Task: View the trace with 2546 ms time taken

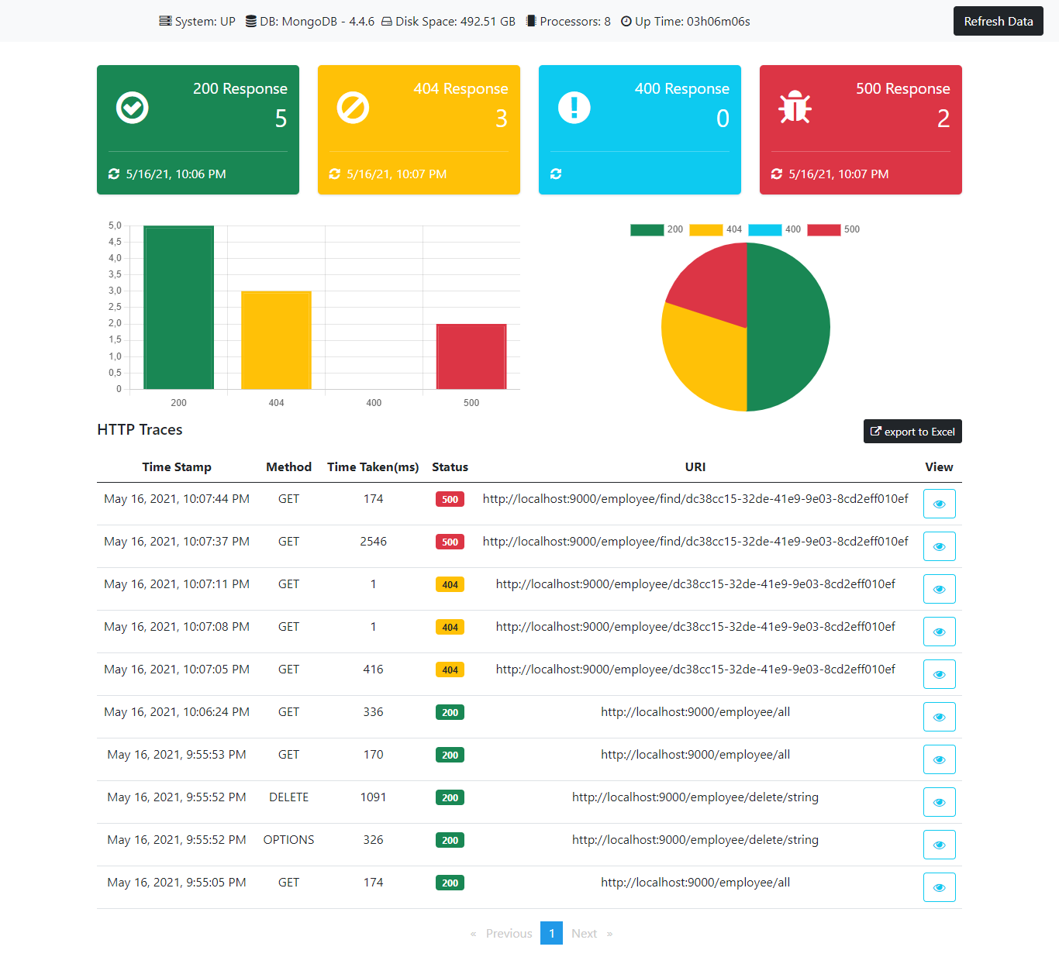Action: coord(939,546)
